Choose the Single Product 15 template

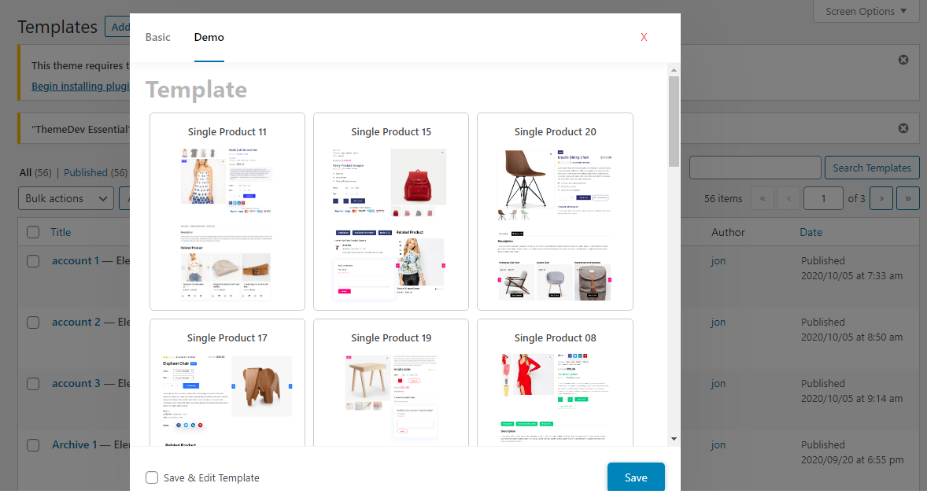point(391,212)
